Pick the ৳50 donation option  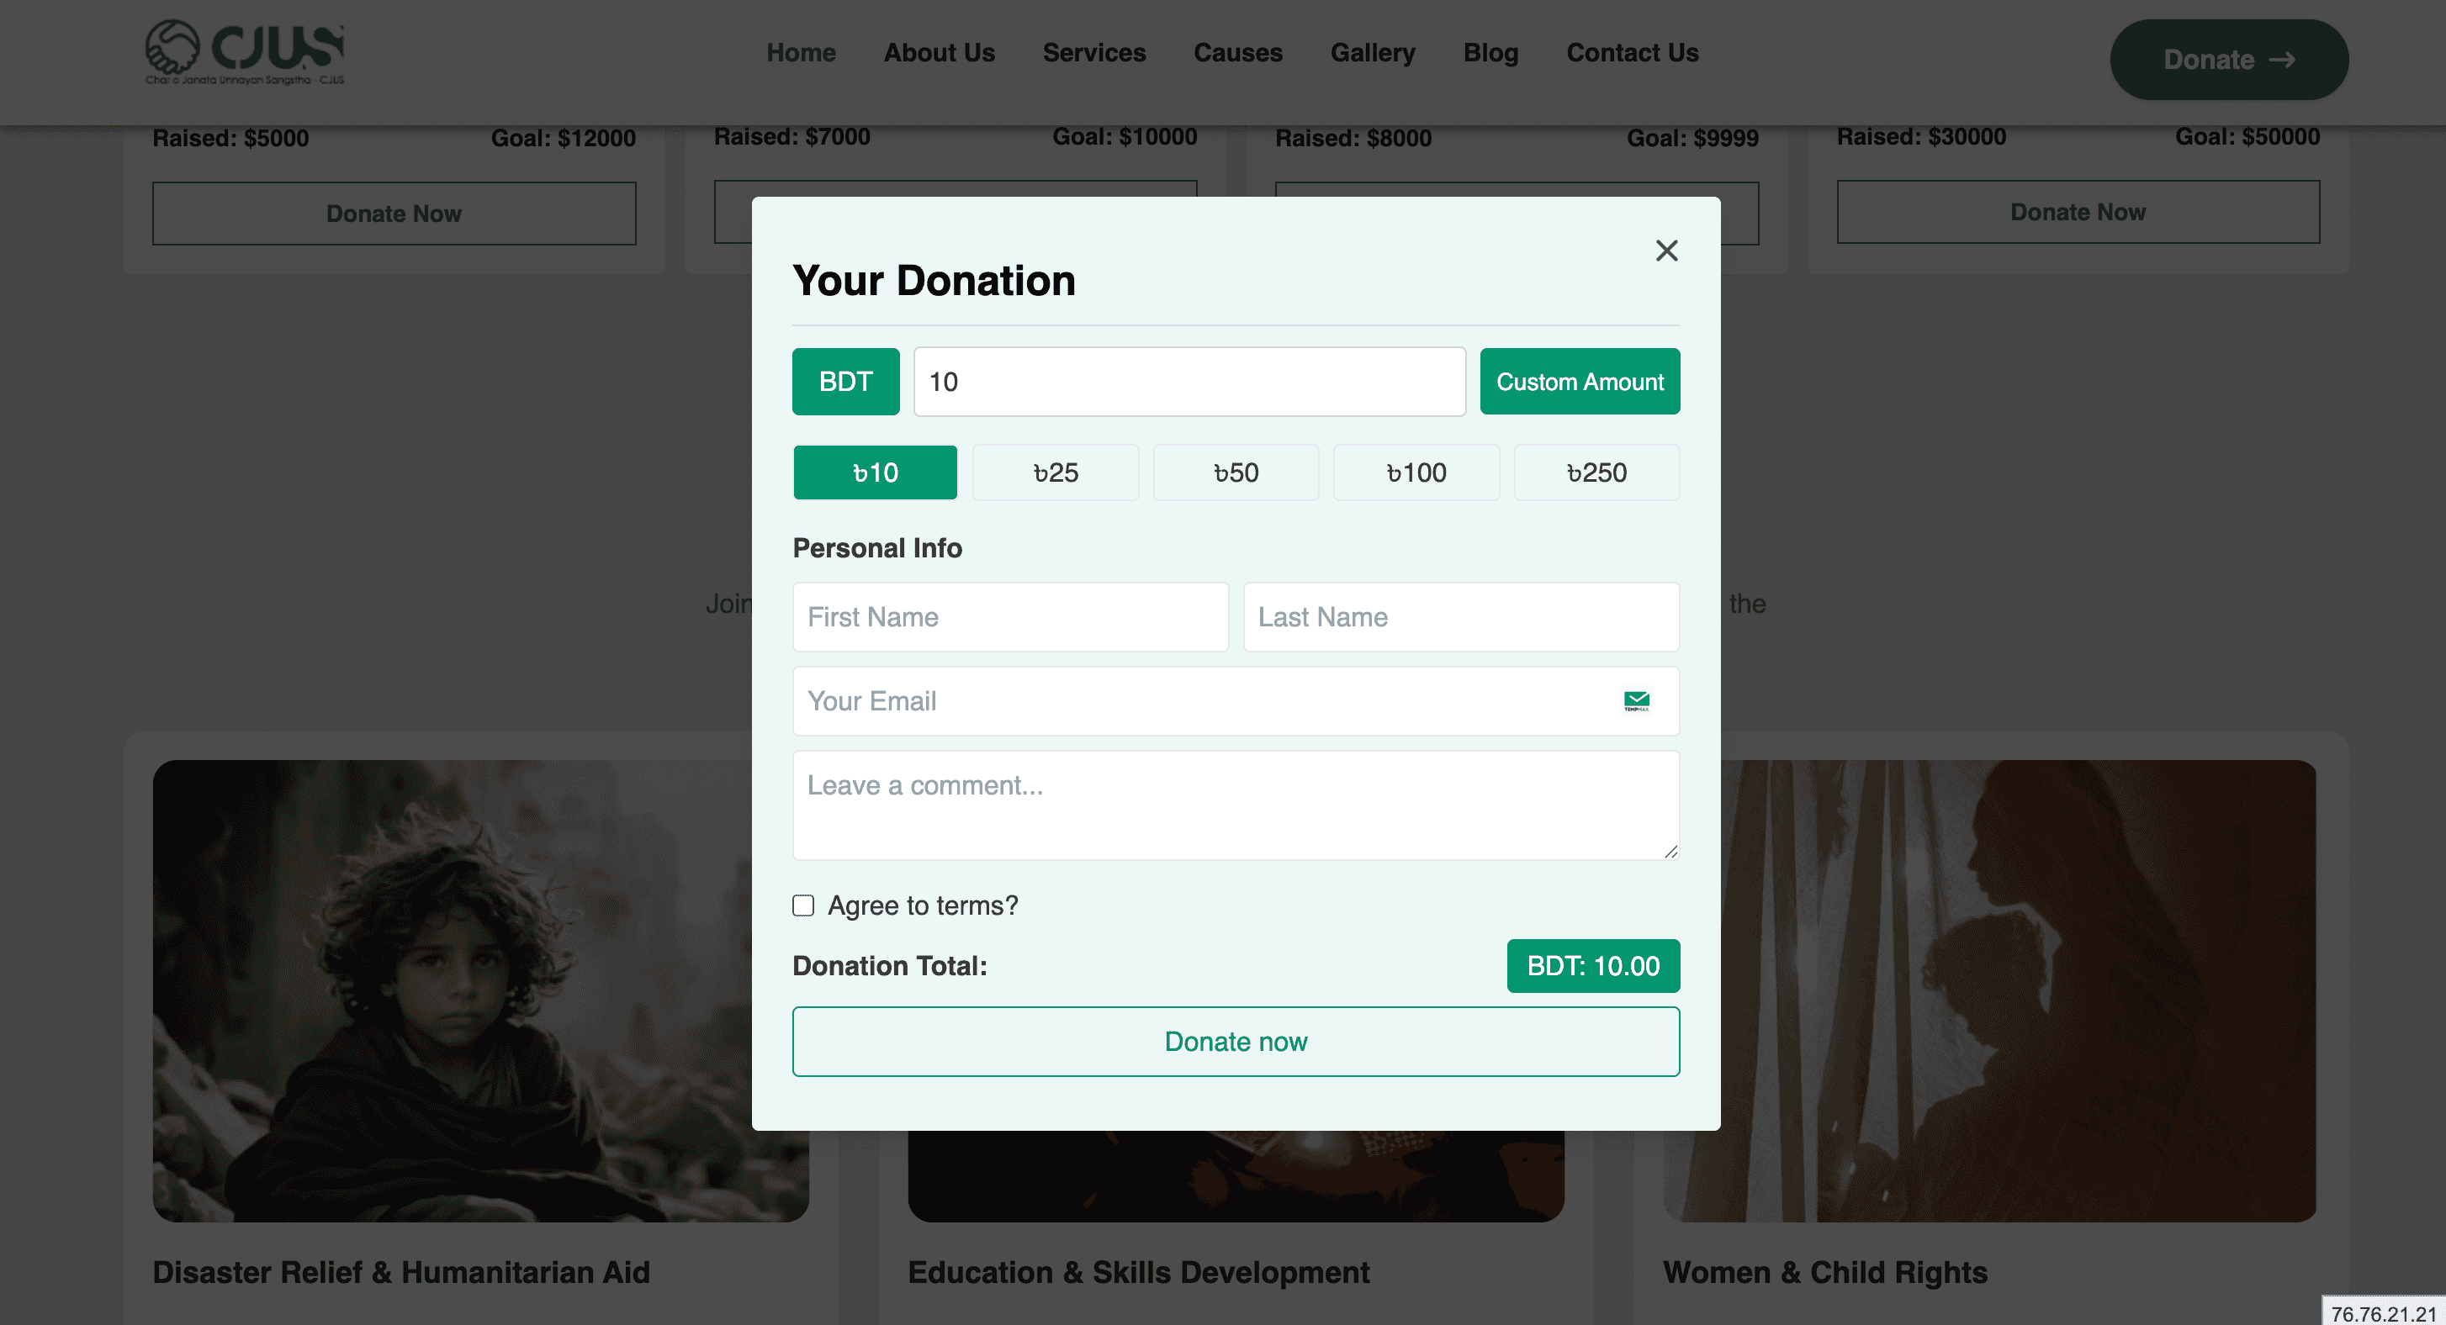[x=1236, y=472]
